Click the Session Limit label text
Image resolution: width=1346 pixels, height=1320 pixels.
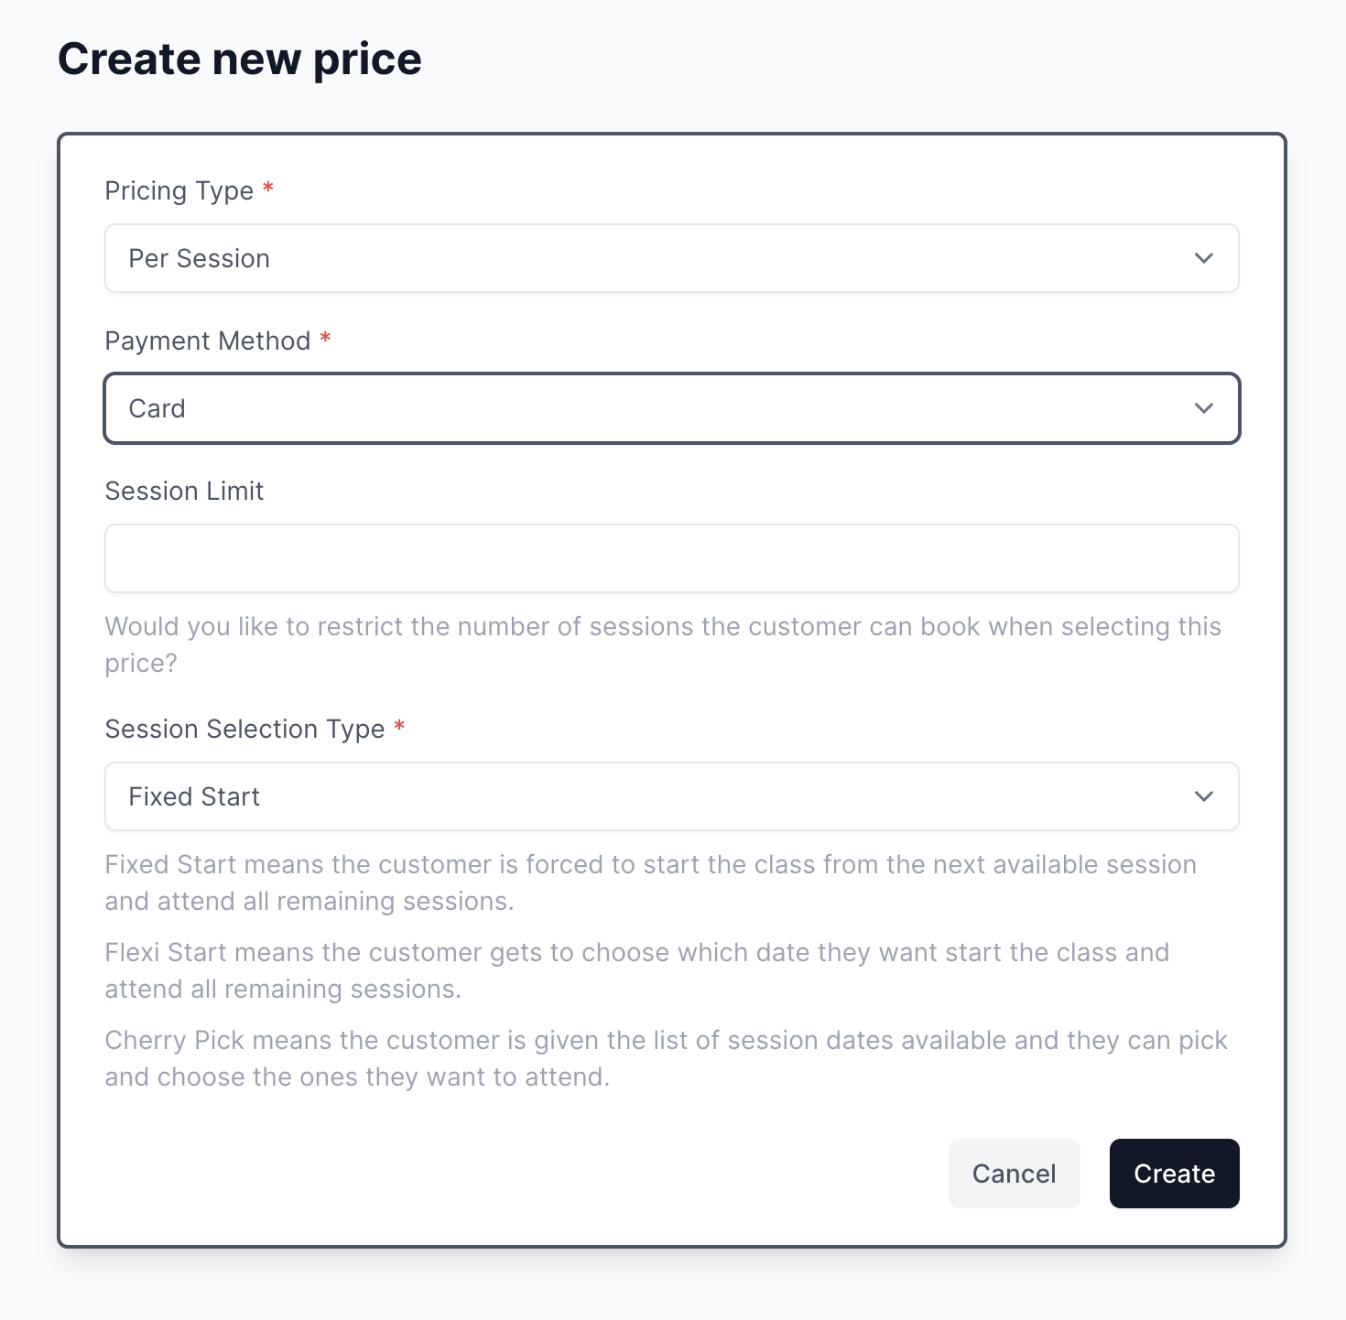(x=183, y=491)
